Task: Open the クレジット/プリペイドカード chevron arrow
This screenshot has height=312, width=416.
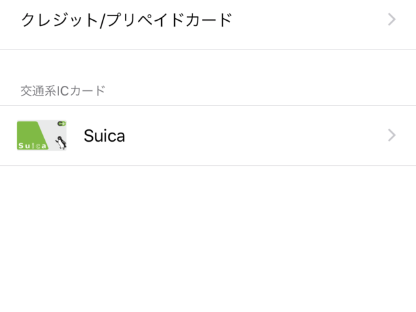Action: [x=391, y=19]
